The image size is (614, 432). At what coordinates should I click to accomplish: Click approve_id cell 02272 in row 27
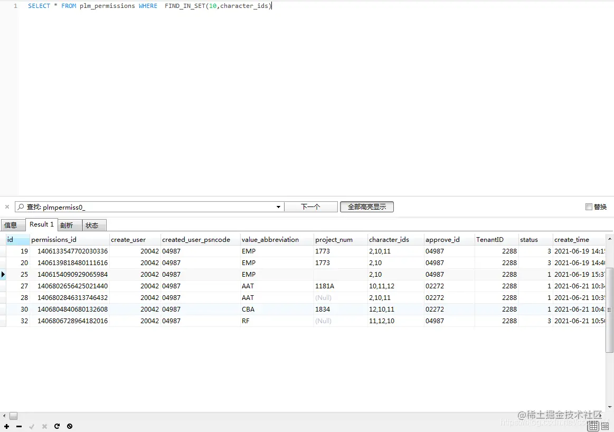click(x=449, y=286)
